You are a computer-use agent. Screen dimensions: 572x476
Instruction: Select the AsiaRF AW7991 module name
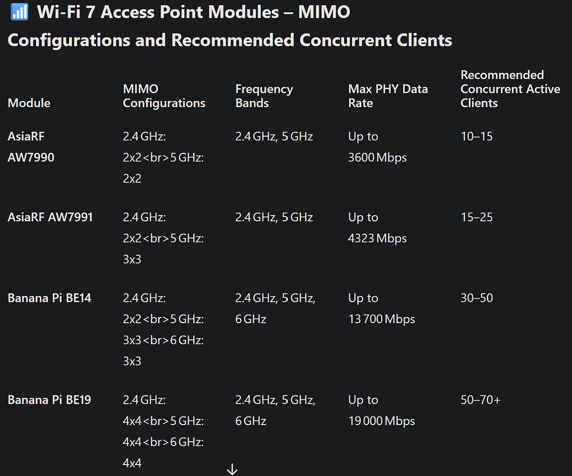coord(50,218)
